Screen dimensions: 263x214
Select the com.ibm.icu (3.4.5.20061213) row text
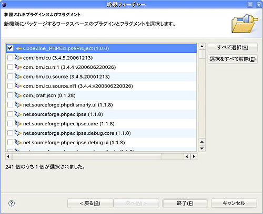58,58
